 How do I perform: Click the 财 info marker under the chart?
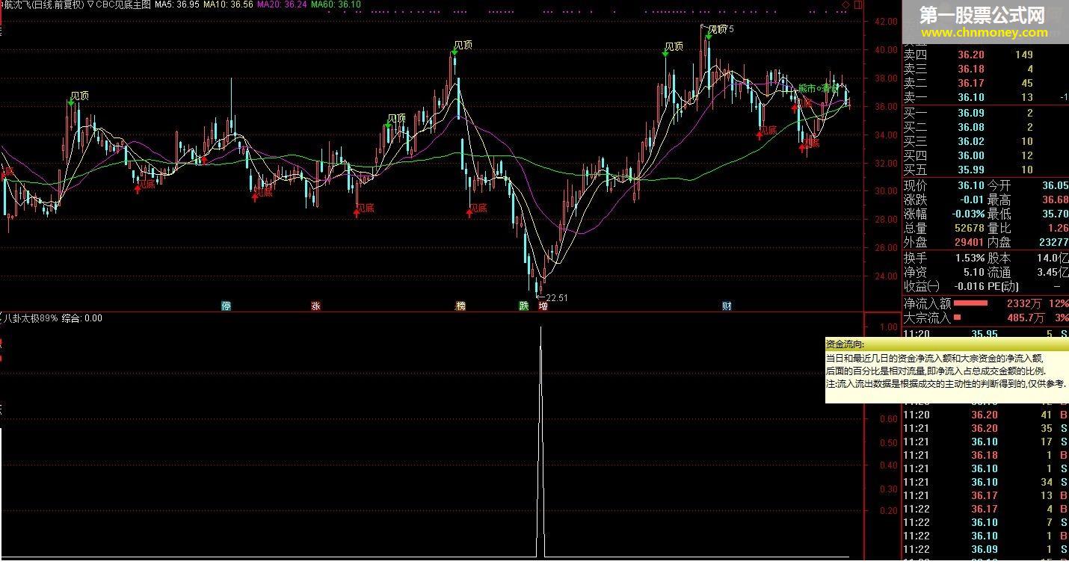coord(727,306)
